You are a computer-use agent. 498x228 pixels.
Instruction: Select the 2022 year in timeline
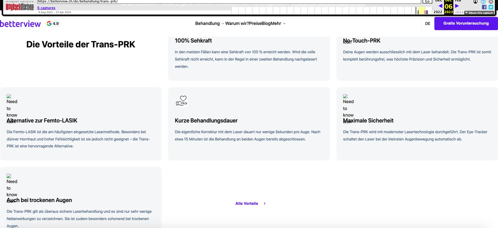tap(438, 12)
